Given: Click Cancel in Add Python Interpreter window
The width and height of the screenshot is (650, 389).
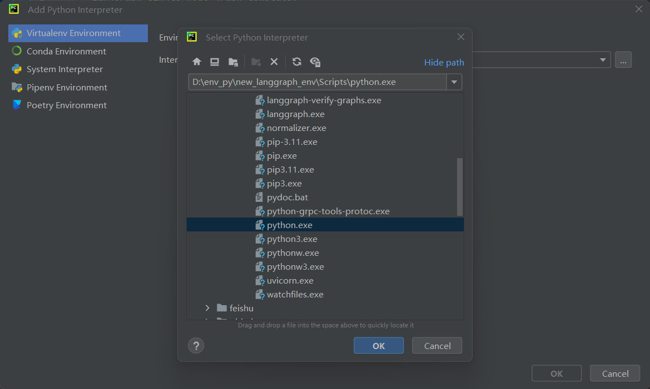Looking at the screenshot, I should click(615, 373).
